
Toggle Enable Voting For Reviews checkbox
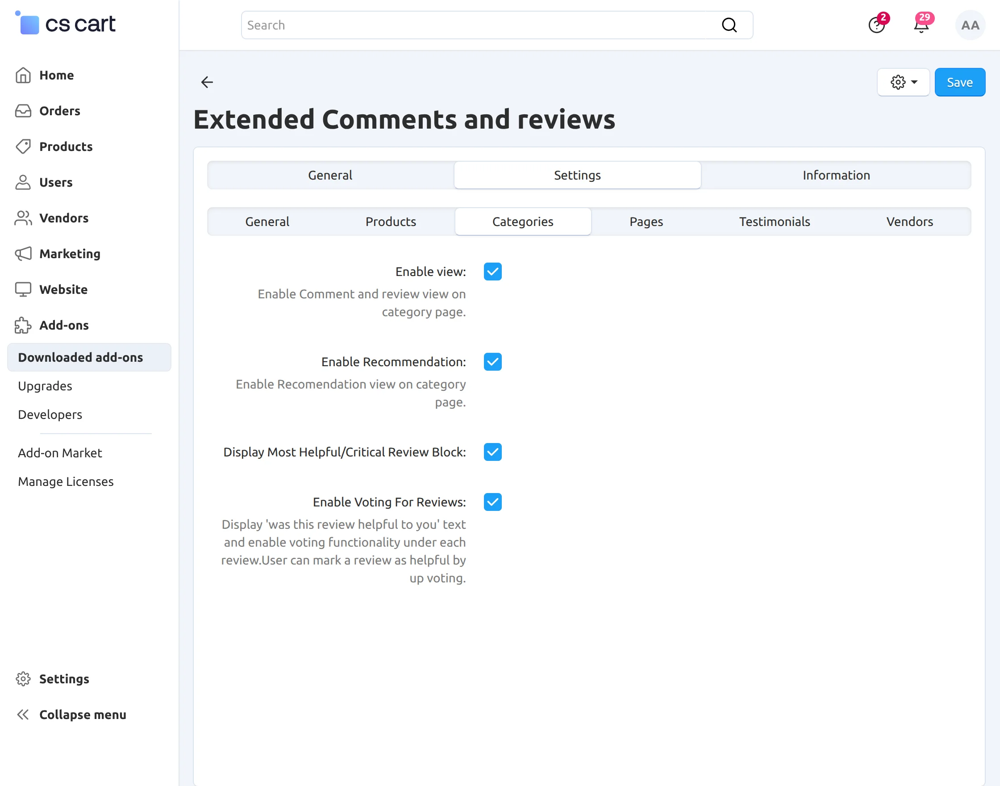493,502
